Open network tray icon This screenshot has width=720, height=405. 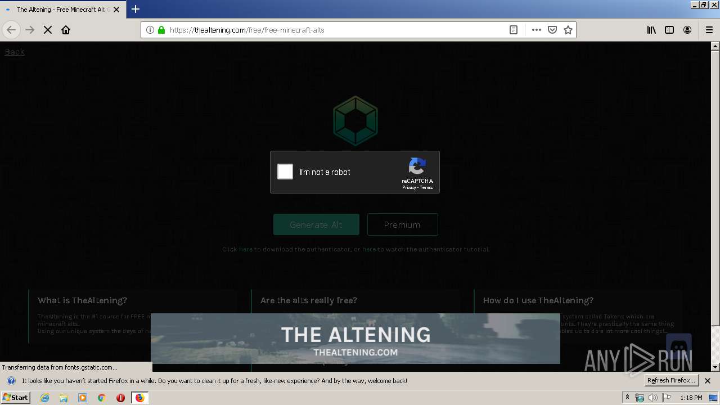click(640, 398)
